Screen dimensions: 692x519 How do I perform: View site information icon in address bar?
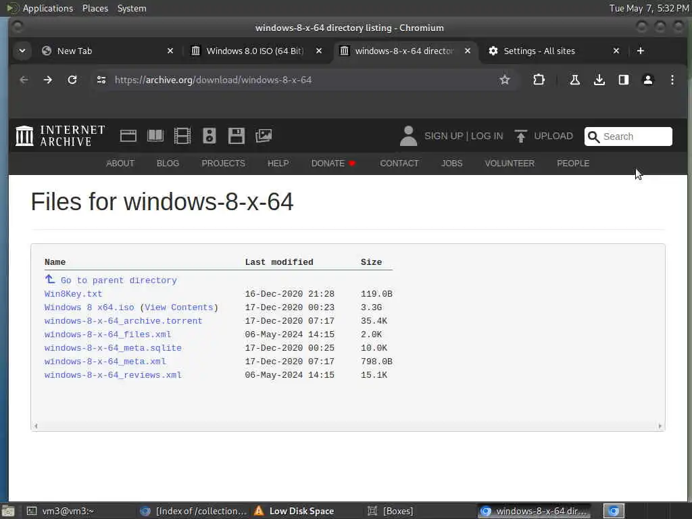point(101,80)
